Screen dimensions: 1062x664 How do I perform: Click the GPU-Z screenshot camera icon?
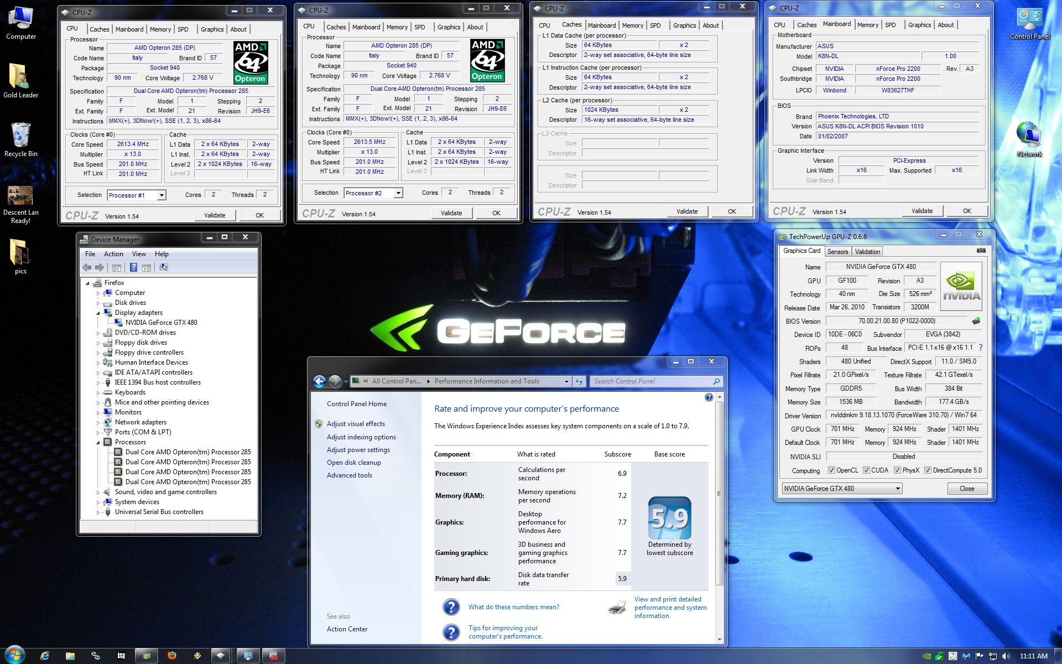point(981,251)
